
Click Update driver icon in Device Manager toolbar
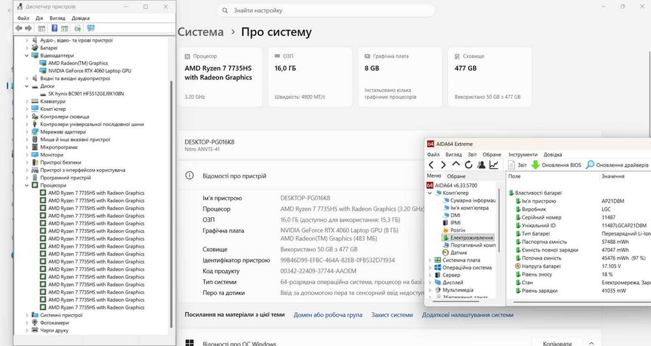pyautogui.click(x=77, y=28)
